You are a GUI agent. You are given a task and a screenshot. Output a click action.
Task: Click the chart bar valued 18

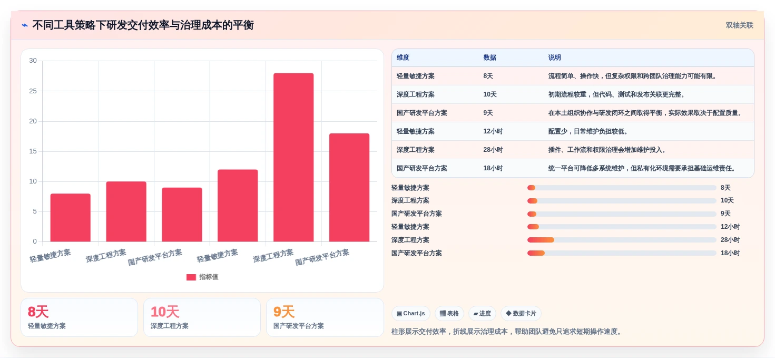349,187
